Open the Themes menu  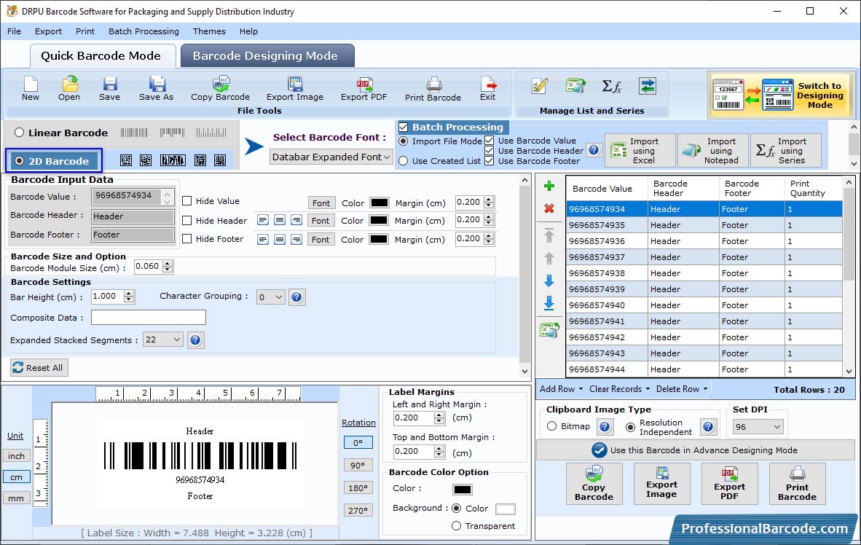click(x=209, y=31)
